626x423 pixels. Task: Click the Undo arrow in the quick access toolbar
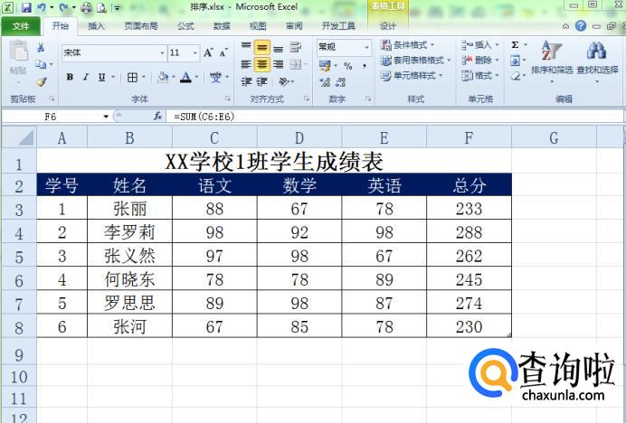point(42,7)
